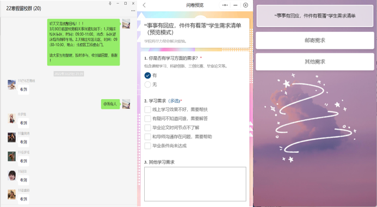This screenshot has width=377, height=207.
Task: Click the 其他学习需求 text area
Action: point(195,184)
